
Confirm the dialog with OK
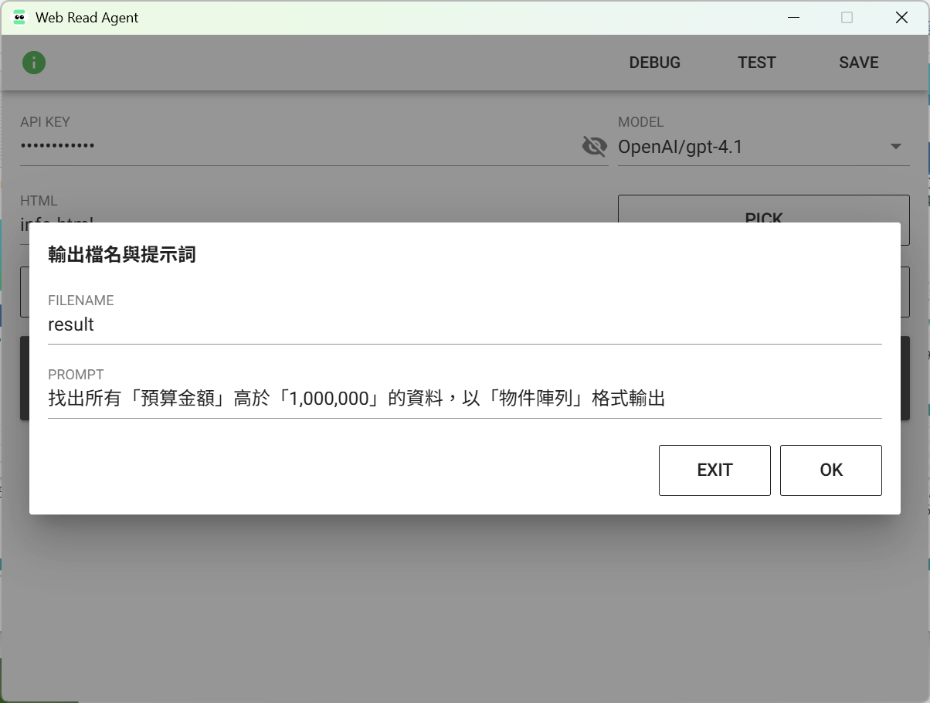click(x=830, y=470)
